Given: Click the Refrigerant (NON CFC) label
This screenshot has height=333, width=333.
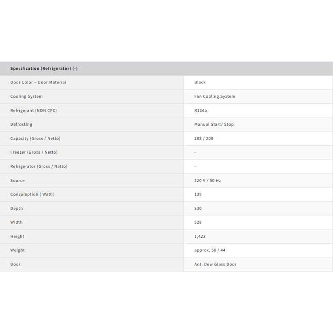Looking at the screenshot, I should (x=33, y=111).
